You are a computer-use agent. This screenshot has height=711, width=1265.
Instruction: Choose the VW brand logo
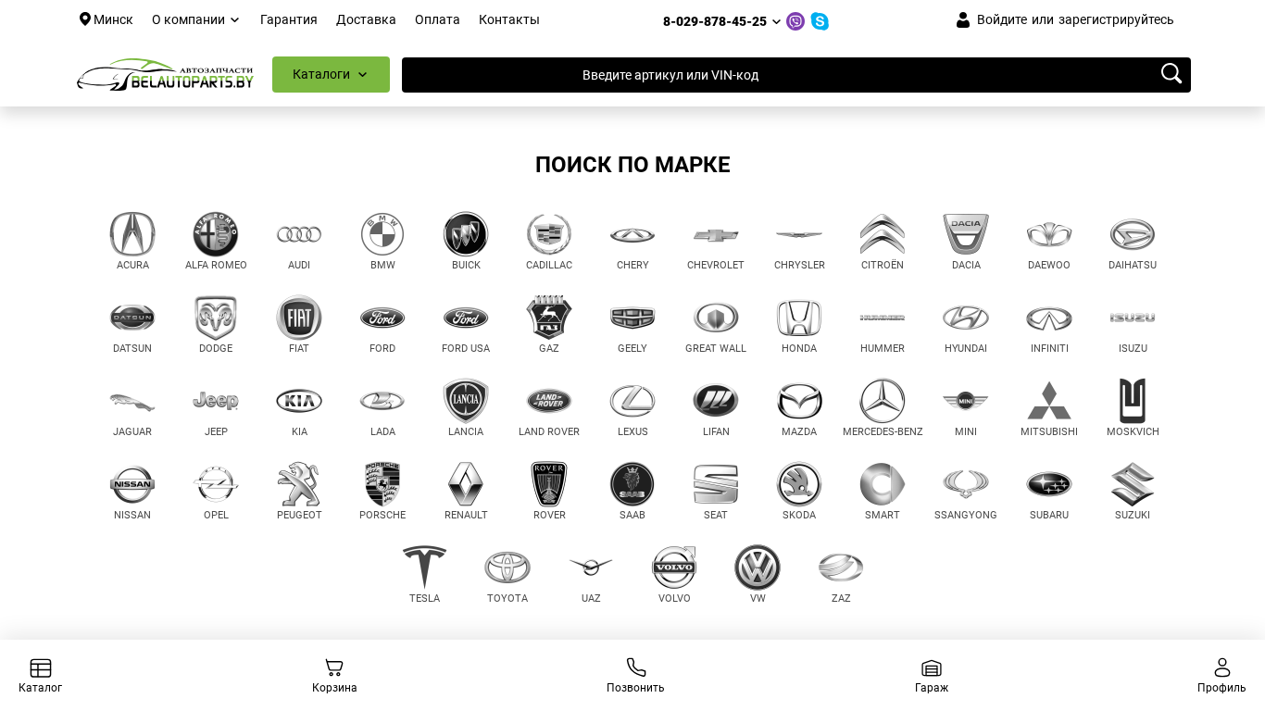pyautogui.click(x=758, y=568)
